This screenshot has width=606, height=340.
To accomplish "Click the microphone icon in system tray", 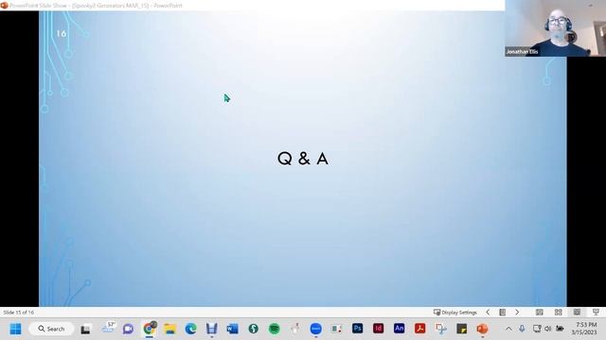I will pyautogui.click(x=522, y=329).
